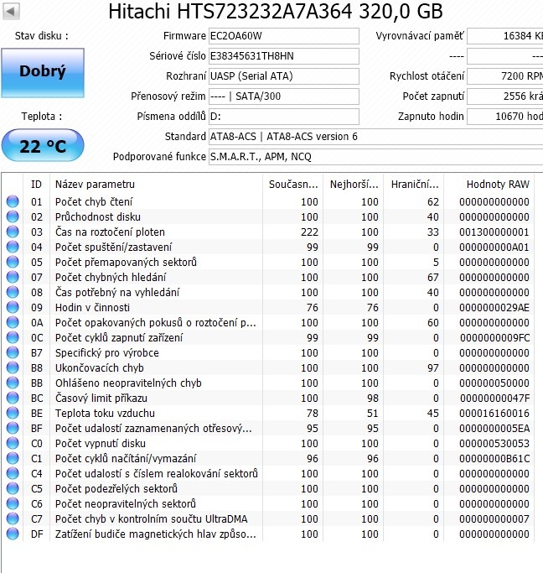Select the serial number field

click(x=283, y=56)
